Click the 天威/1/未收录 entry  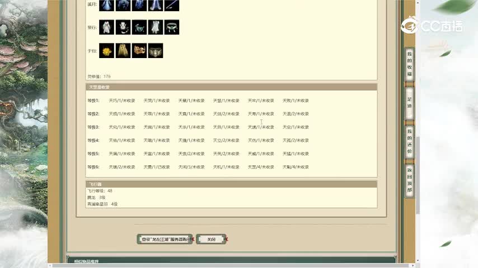point(261,154)
